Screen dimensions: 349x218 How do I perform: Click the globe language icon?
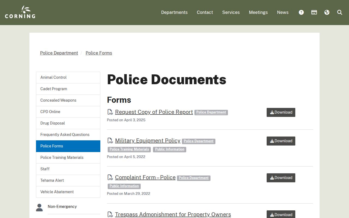[x=327, y=12]
